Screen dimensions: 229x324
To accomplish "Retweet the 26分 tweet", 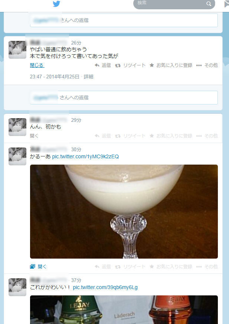I will pyautogui.click(x=130, y=65).
